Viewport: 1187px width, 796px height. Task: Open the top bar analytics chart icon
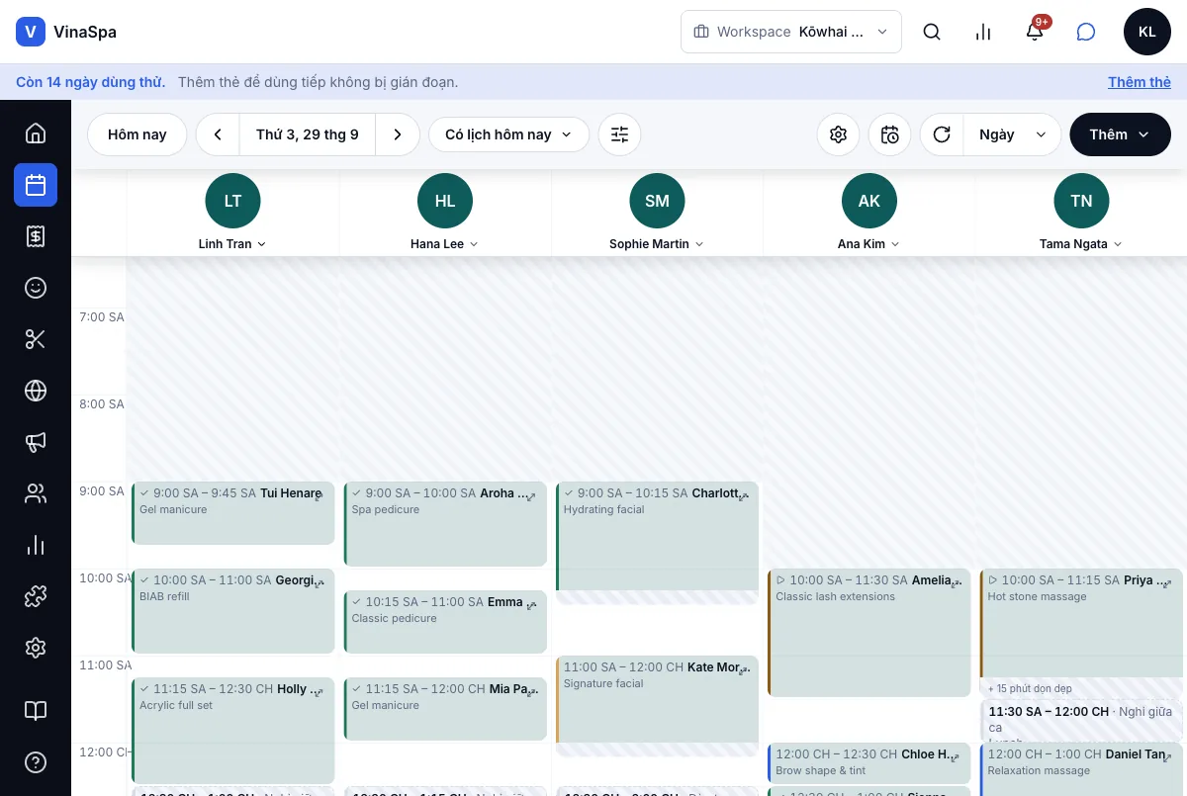point(983,32)
